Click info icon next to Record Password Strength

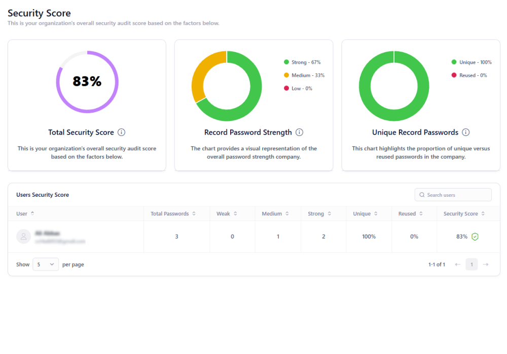[299, 132]
